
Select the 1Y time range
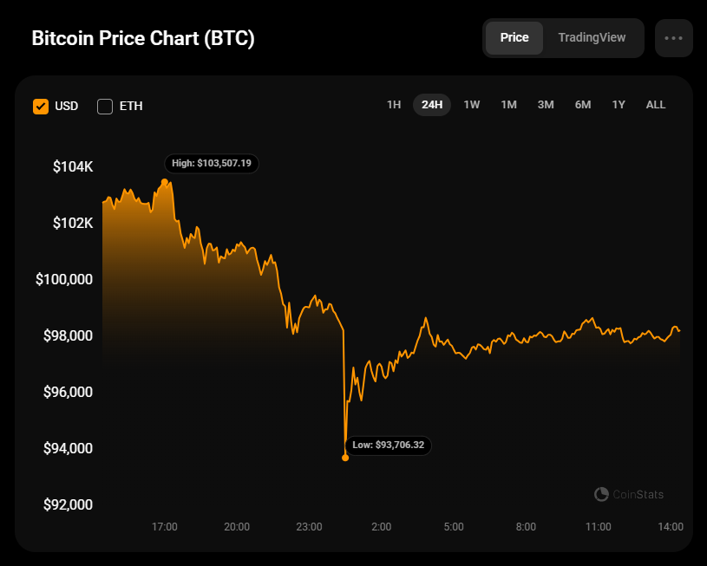point(619,105)
